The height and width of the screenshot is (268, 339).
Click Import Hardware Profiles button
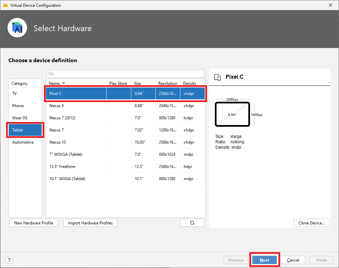(90, 223)
